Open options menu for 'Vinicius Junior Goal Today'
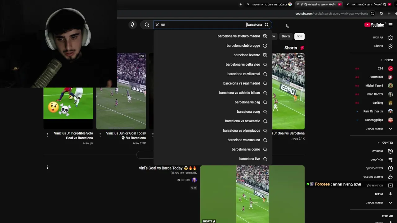397x223 pixels. tap(100, 135)
